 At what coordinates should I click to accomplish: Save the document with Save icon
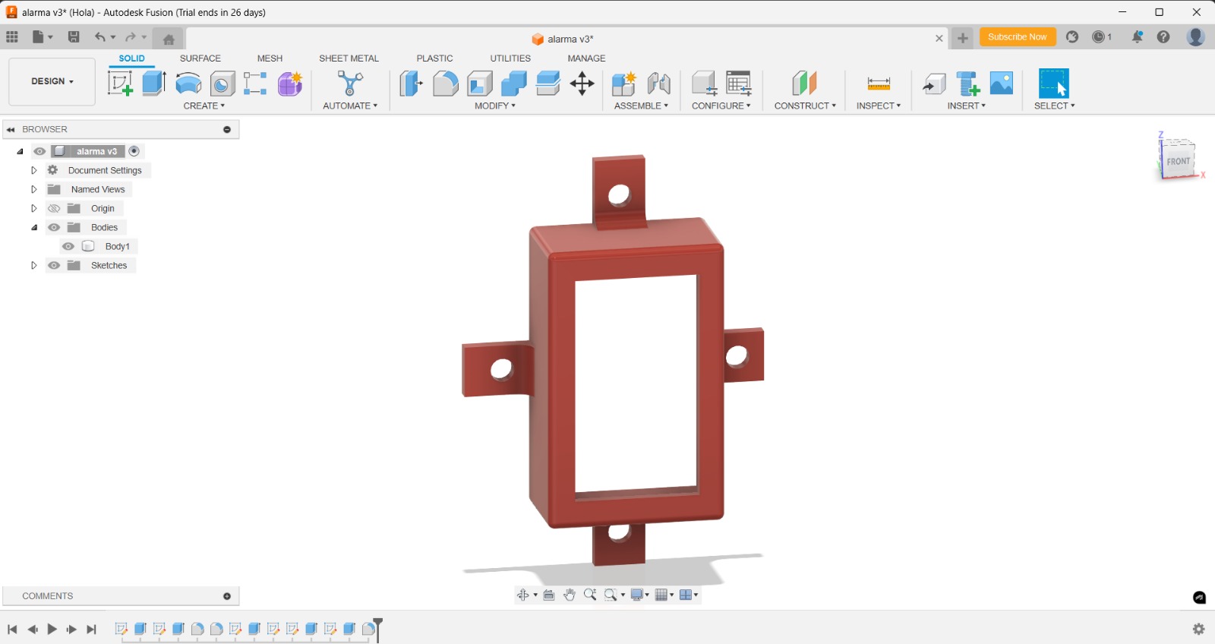pos(74,36)
